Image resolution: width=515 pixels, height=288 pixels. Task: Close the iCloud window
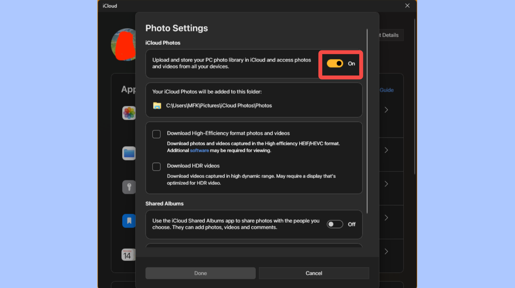407,6
